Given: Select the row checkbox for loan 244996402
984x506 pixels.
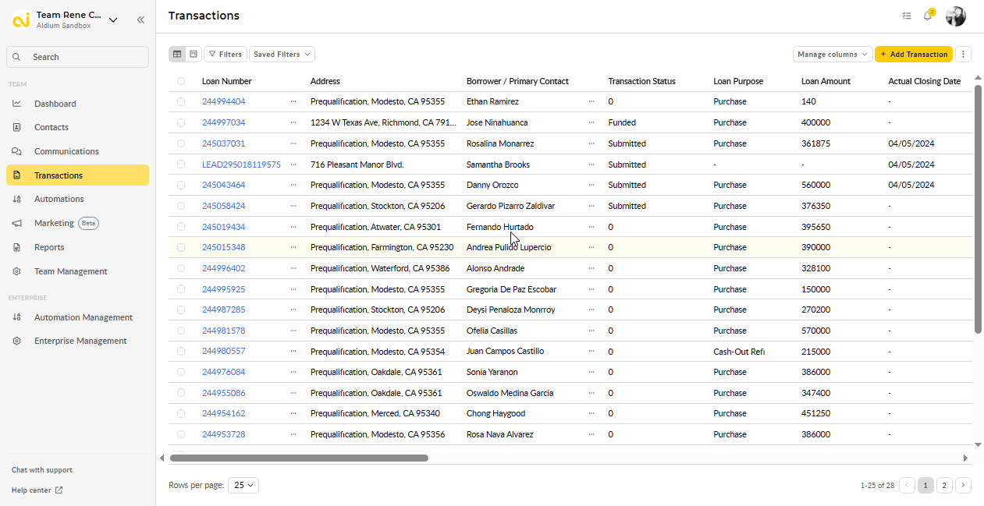Looking at the screenshot, I should pos(181,268).
